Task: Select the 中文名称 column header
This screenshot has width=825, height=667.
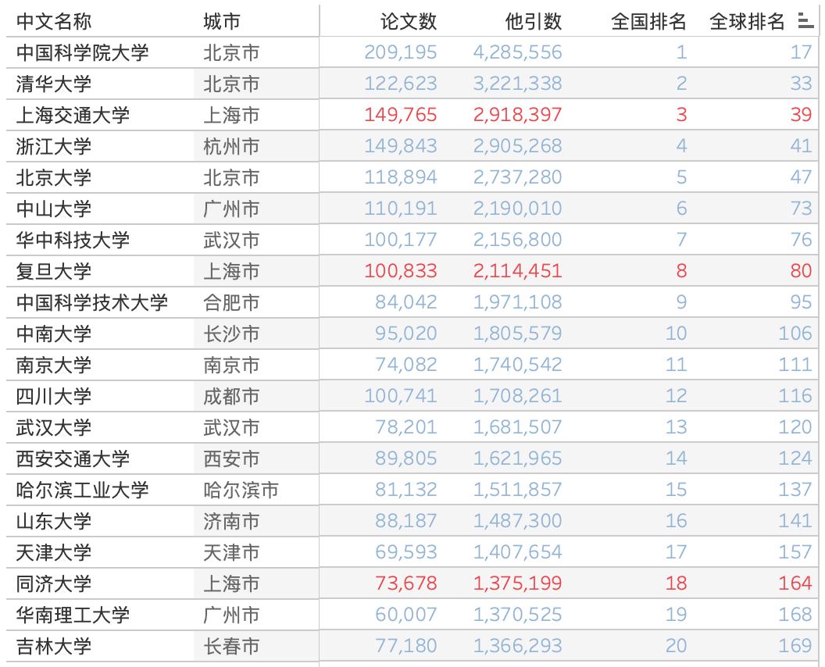Action: click(54, 22)
